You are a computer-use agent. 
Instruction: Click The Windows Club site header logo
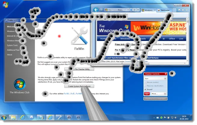(x=114, y=28)
